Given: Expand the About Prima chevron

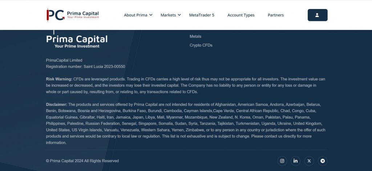Looking at the screenshot, I should pos(151,15).
